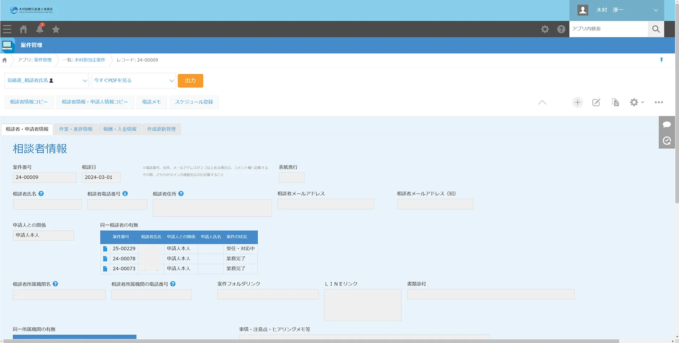Viewport: 679px width, 343px height.
Task: Collapse the header with the up chevron
Action: [542, 103]
